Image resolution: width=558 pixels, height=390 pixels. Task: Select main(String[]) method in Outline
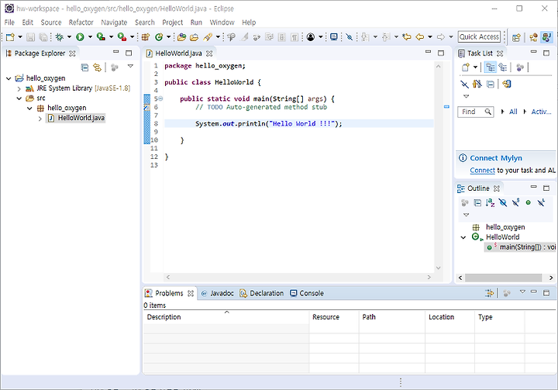click(x=520, y=247)
